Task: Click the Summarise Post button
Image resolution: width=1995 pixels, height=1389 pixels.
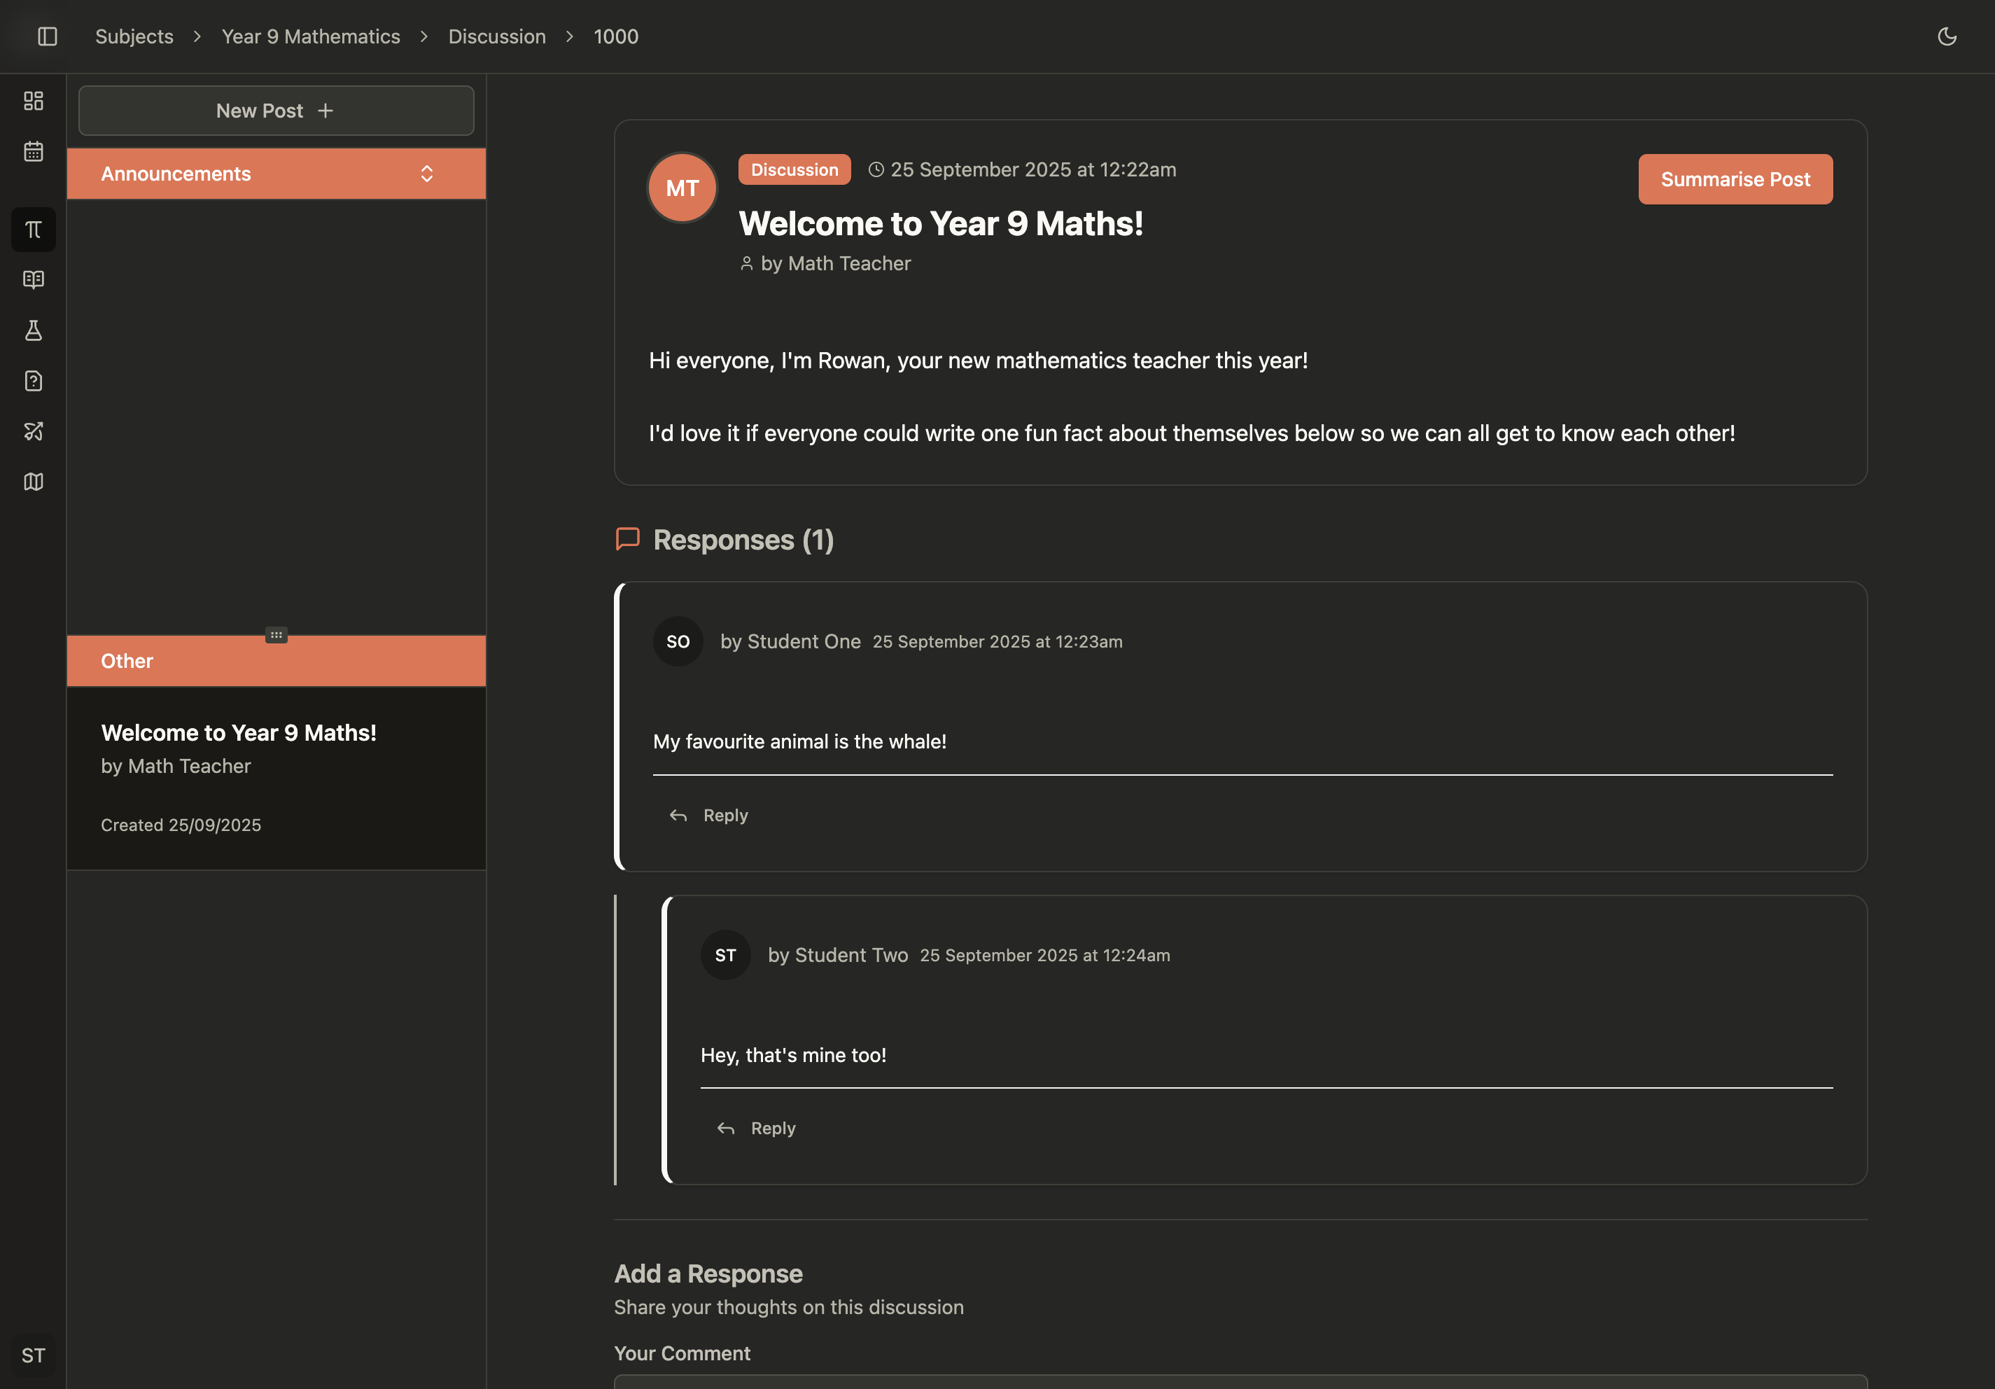Action: tap(1735, 179)
